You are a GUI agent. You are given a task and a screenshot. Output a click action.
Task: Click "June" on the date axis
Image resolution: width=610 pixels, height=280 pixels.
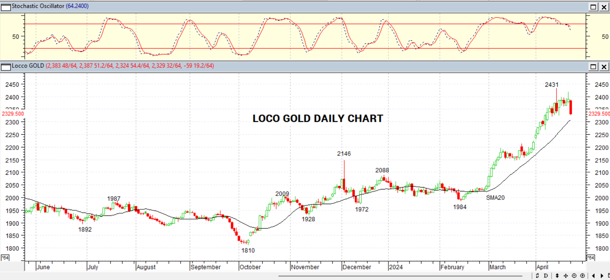pos(43,267)
